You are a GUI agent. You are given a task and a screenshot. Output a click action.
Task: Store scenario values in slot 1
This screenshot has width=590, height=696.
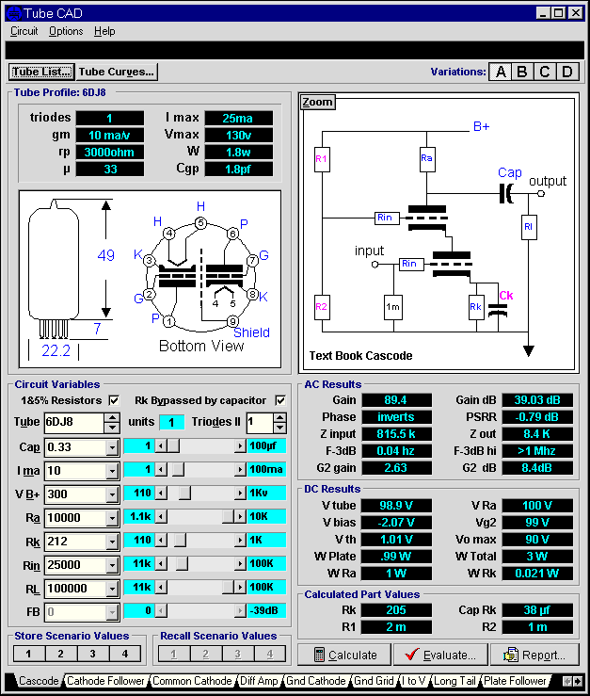point(29,654)
